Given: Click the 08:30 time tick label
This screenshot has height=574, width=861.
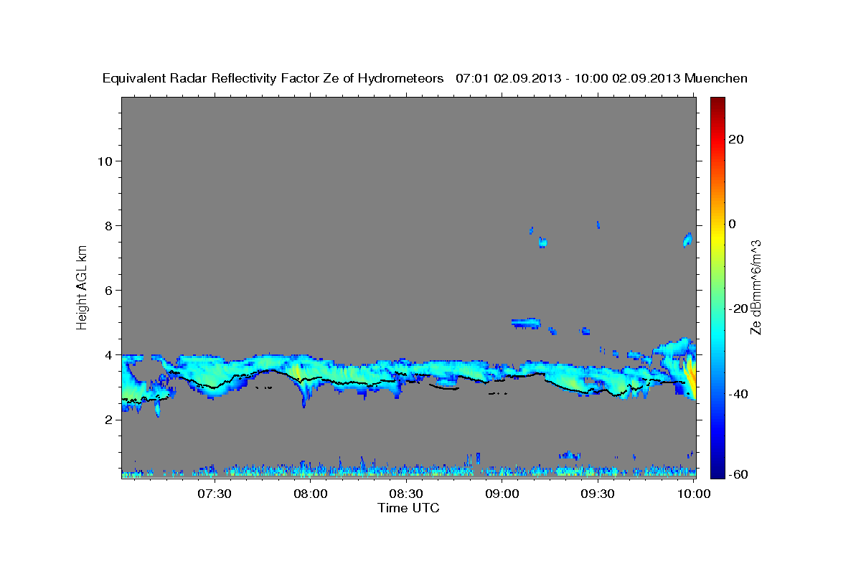Looking at the screenshot, I should (407, 494).
